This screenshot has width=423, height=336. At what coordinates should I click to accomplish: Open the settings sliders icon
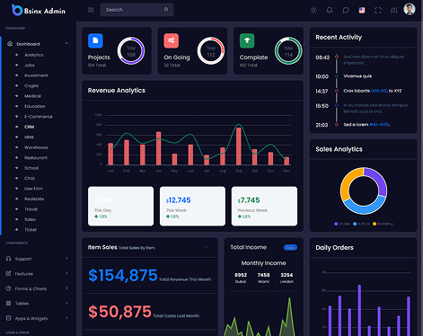coord(394,10)
